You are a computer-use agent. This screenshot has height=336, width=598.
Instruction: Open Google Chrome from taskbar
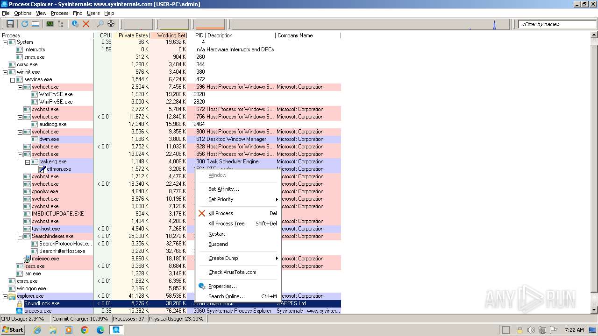(85, 330)
